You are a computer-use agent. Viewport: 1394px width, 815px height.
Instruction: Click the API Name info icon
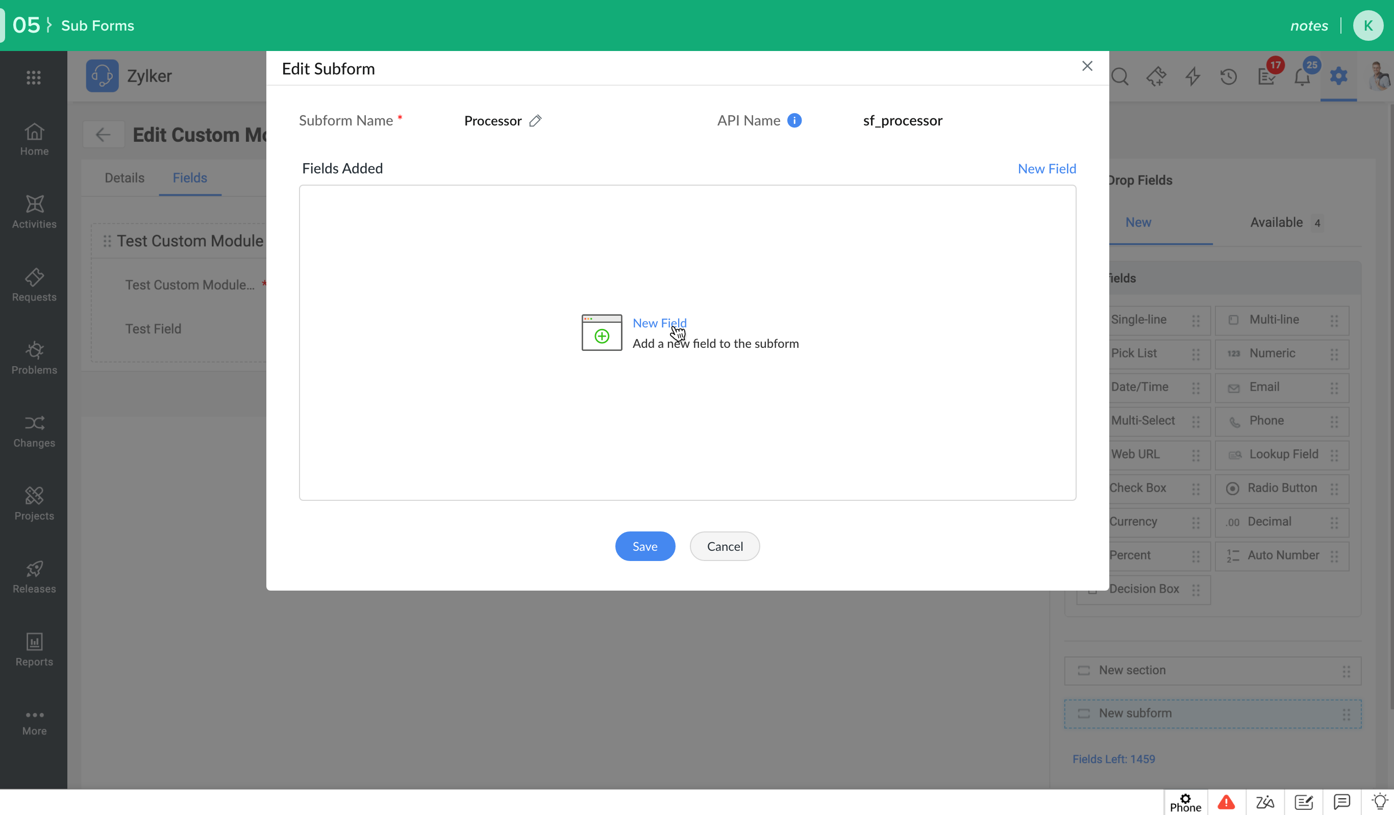(794, 120)
